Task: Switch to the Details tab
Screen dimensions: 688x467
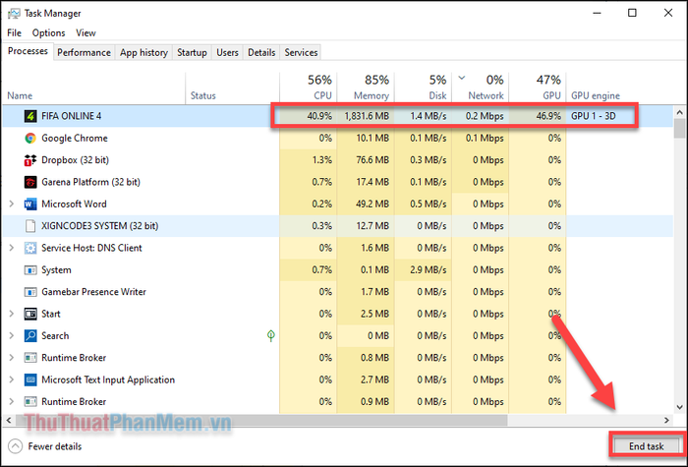Action: click(x=261, y=52)
